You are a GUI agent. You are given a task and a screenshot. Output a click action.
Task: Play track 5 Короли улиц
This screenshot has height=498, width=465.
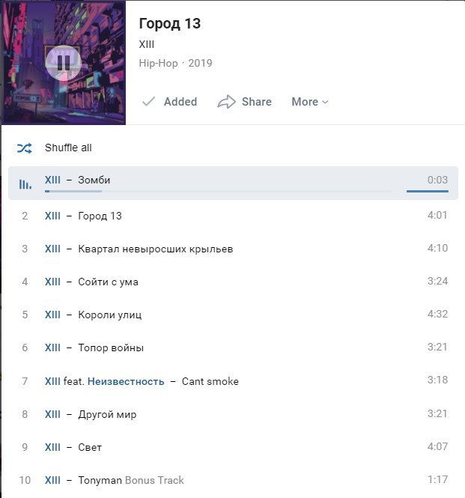tap(233, 315)
